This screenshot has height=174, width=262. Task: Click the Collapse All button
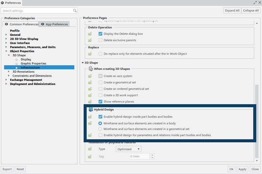(x=251, y=10)
